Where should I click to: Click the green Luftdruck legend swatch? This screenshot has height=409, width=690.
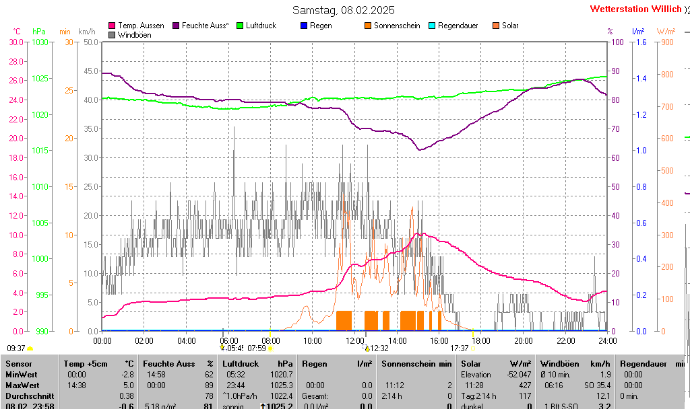[x=240, y=26]
